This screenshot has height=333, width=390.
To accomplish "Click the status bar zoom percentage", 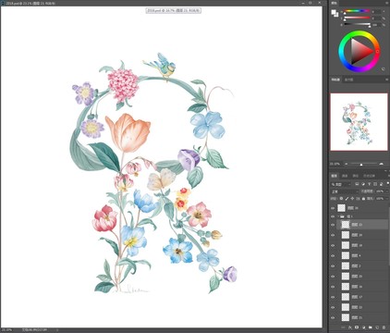I will (x=6, y=330).
